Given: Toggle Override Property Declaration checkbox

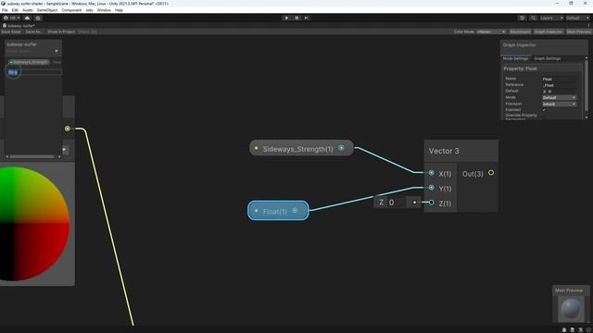Looking at the screenshot, I should (x=544, y=117).
